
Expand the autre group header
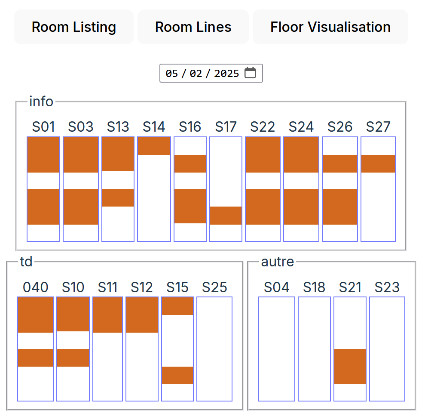point(277,262)
